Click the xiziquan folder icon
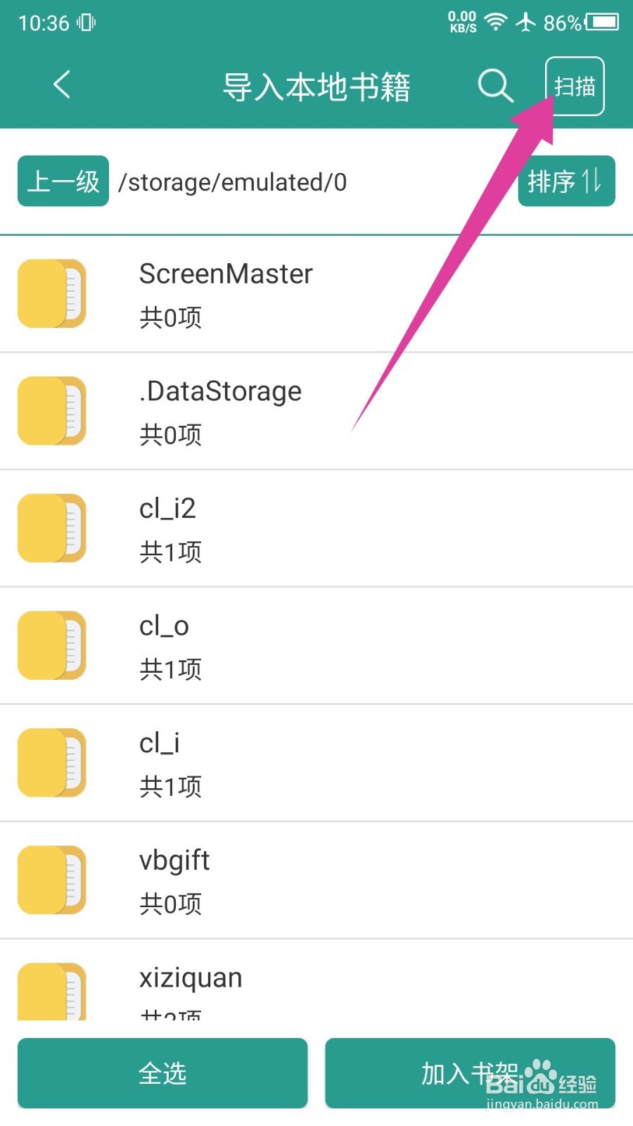This screenshot has width=633, height=1126. [52, 991]
